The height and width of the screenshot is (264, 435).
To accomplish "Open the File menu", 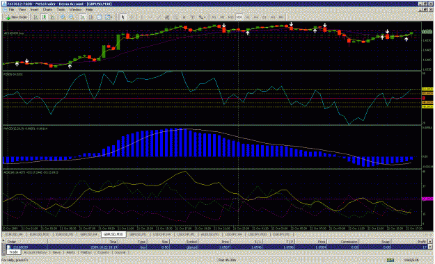I will [11, 10].
